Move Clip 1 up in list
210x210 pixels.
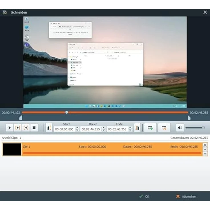205,150
